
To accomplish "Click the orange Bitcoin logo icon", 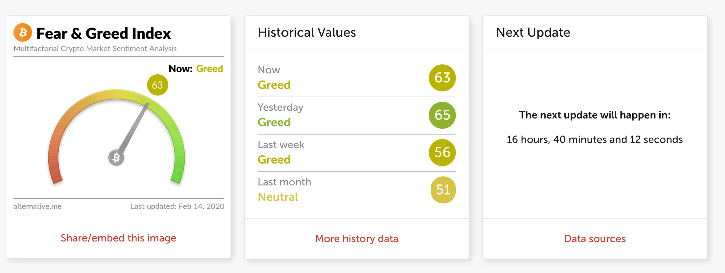I will pos(23,33).
